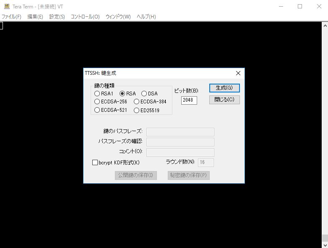
Task: Click the TTSSH: 鍵生成 dialog title
Action: pos(100,73)
